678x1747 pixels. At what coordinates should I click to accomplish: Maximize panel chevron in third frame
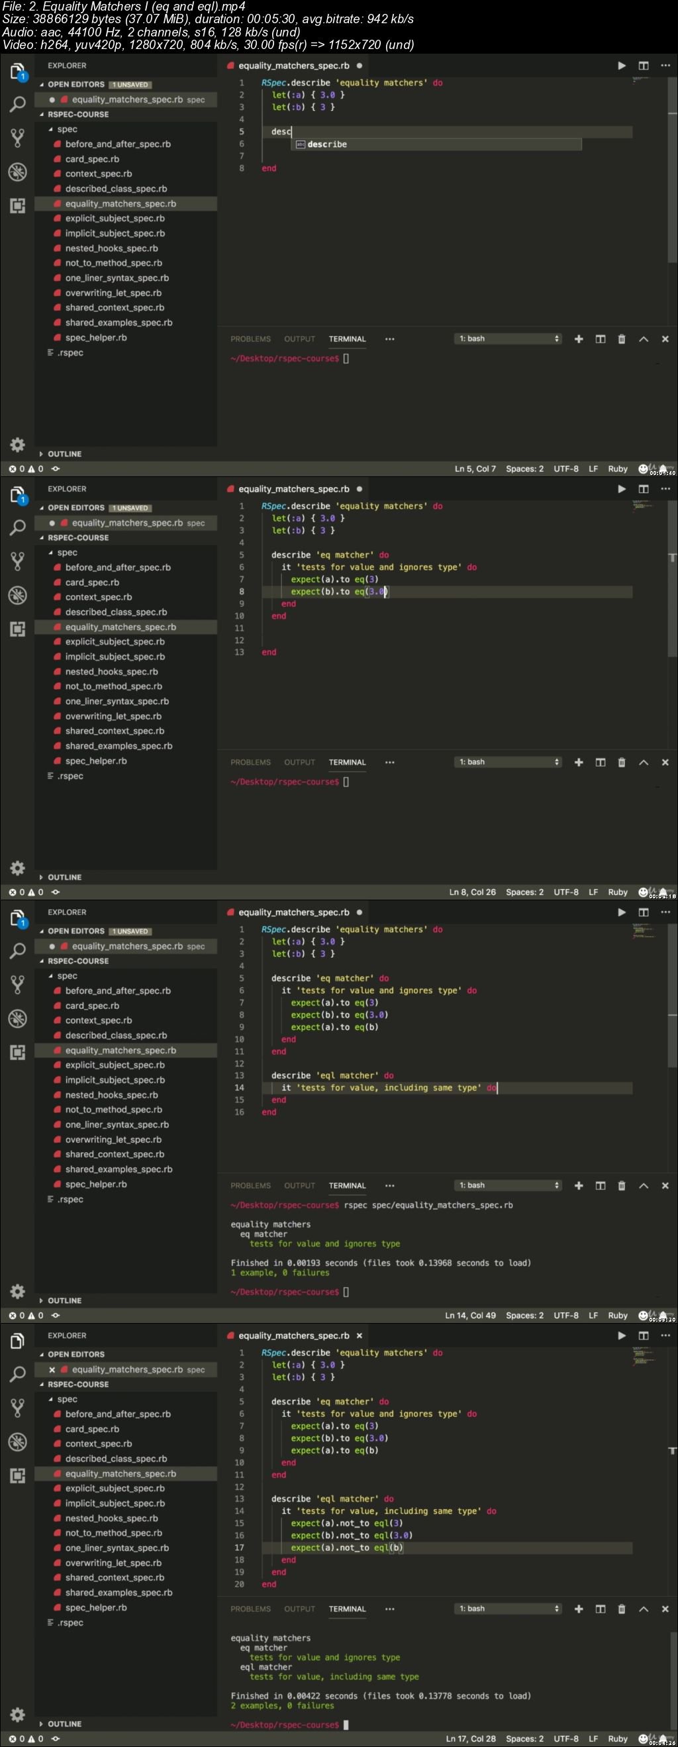click(x=644, y=1185)
